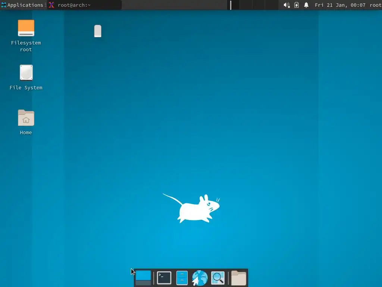
Task: Launch the Web Browser globe icon in the dock
Action: tap(200, 278)
